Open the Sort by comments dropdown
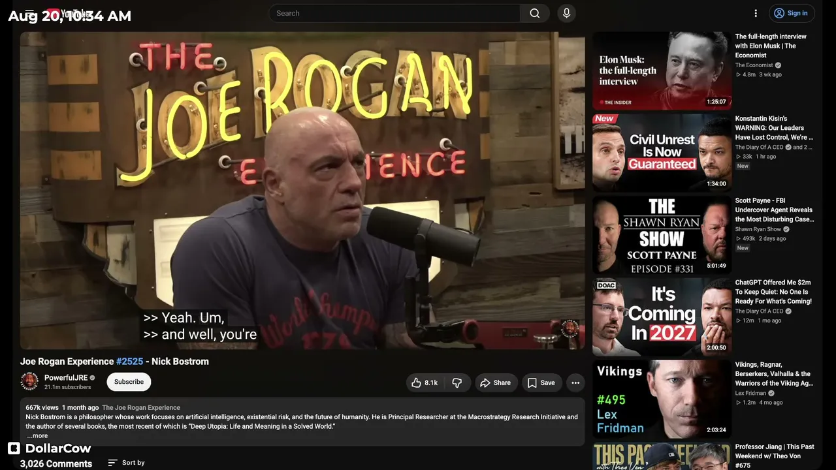Viewport: 836px width, 470px height. [127, 463]
